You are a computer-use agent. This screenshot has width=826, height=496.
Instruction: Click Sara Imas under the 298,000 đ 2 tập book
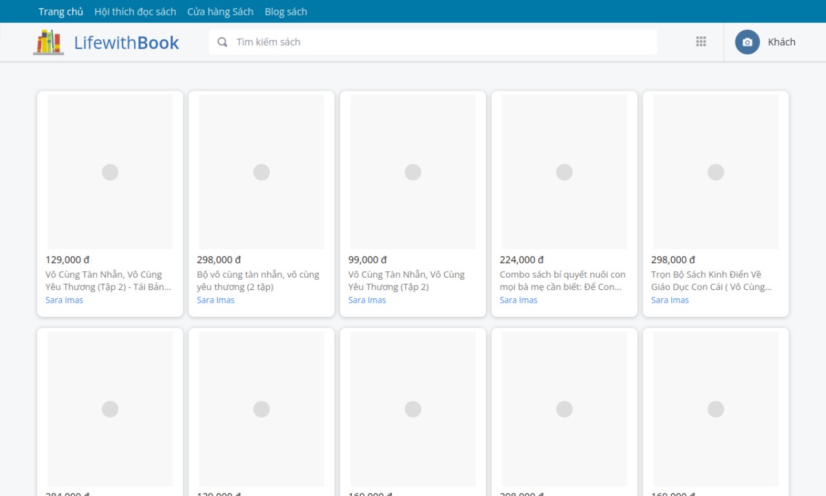pyautogui.click(x=216, y=300)
